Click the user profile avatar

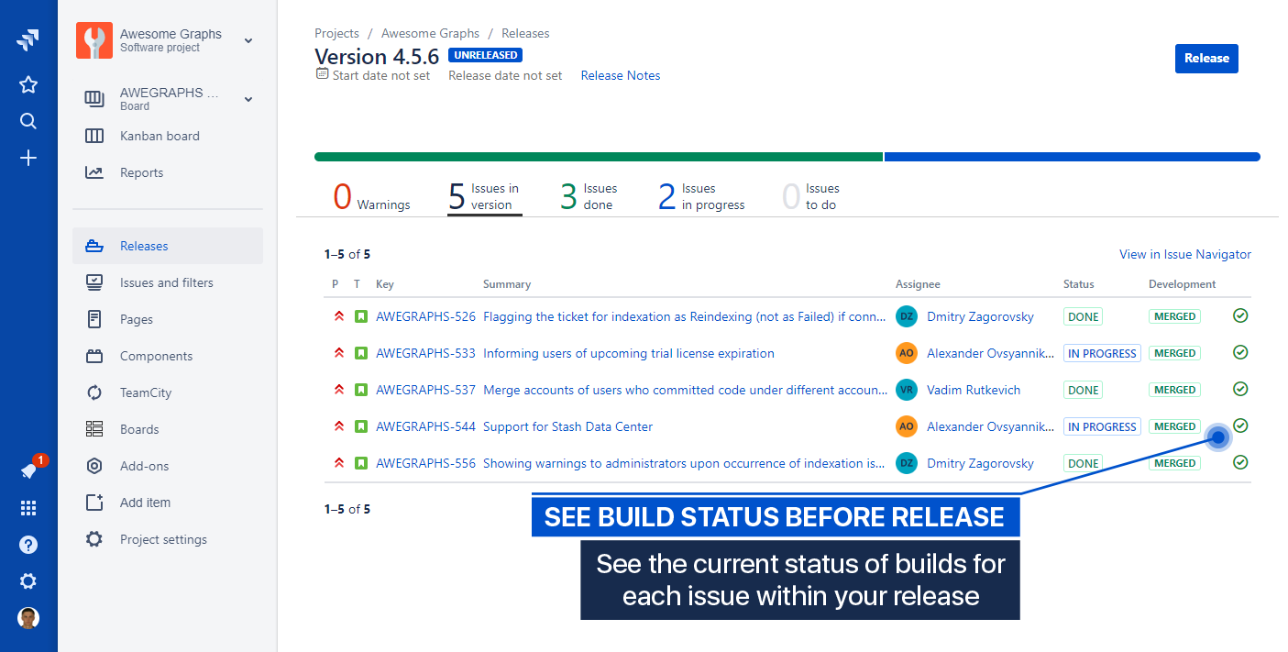click(x=28, y=618)
